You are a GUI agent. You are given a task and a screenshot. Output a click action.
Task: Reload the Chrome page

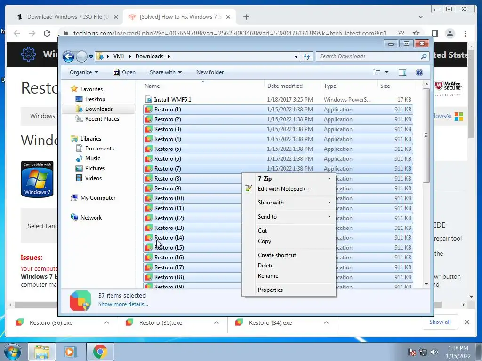click(47, 33)
